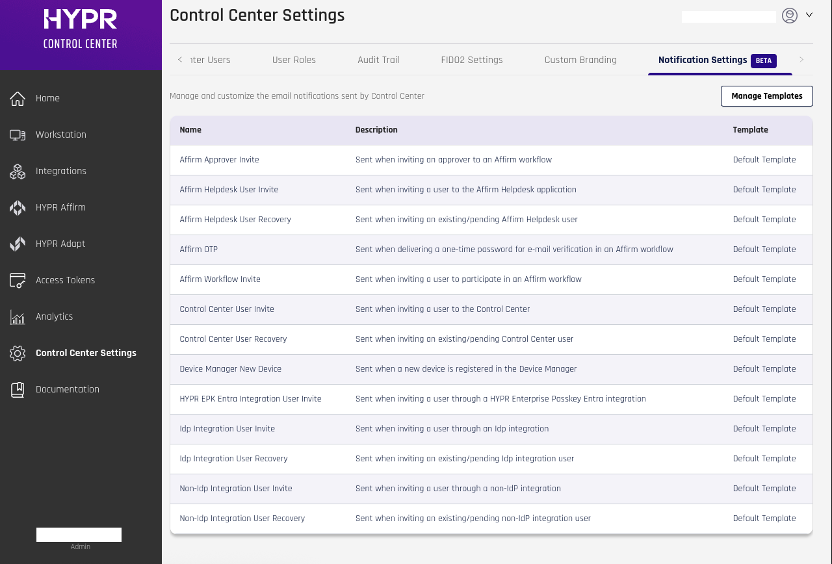Select the Custom Branding tab
Screen dimensions: 832x564
pos(580,60)
